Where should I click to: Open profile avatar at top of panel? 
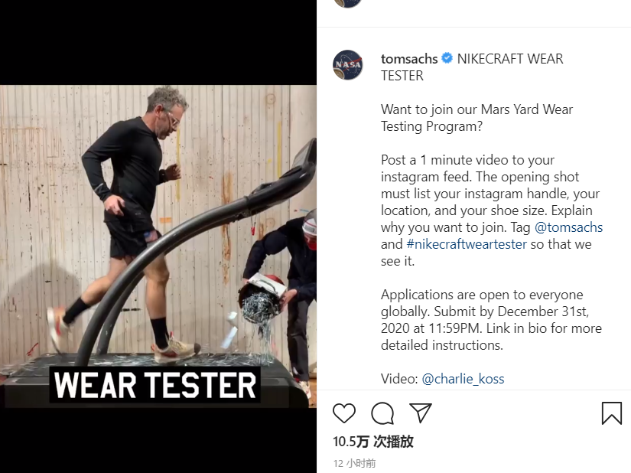tap(348, 3)
